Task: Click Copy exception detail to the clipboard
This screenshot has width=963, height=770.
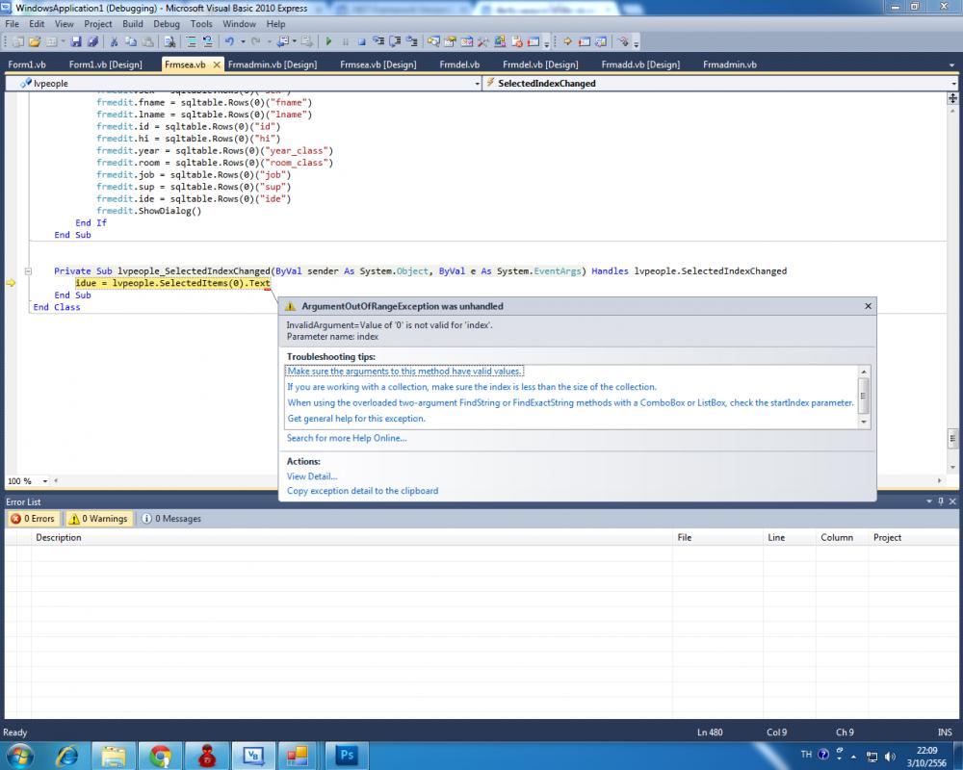Action: click(x=362, y=491)
